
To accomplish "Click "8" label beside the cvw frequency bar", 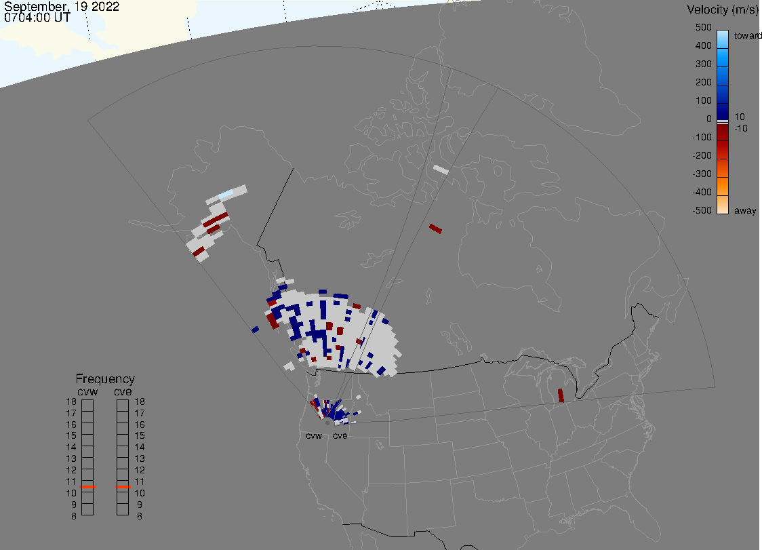I will 74,516.
